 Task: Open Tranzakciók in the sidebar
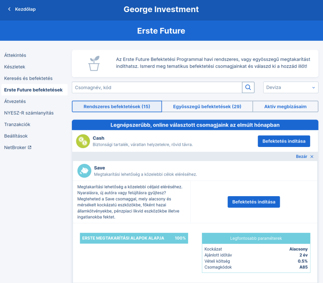17,124
